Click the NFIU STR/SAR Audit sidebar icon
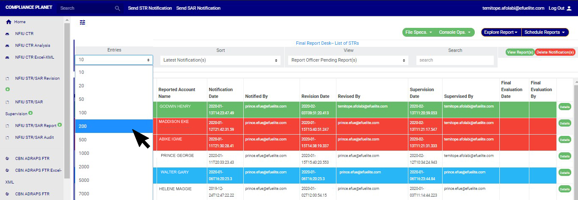This screenshot has width=578, height=200. [x=7, y=138]
